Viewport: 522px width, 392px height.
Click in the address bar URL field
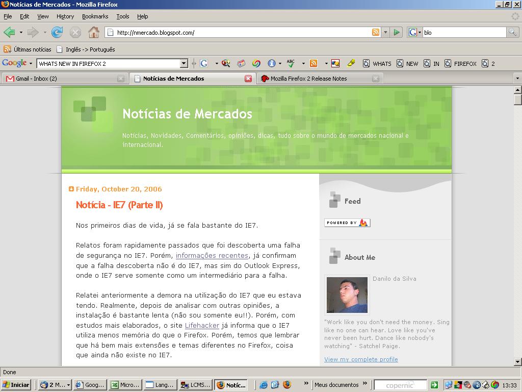tap(242, 32)
